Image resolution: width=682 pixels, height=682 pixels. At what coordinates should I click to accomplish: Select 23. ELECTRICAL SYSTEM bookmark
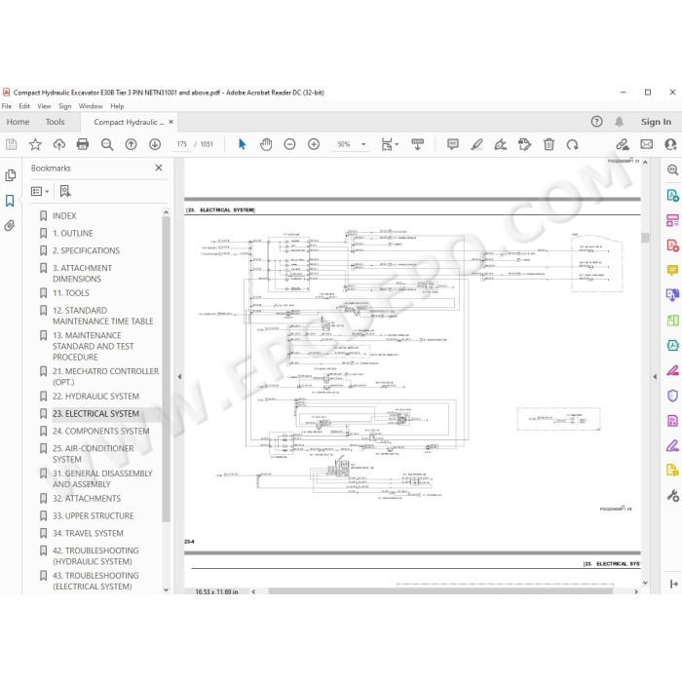tap(95, 414)
